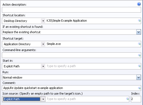Screen dimensions: 143x105
Task: Expand the Icon source Explicit Path dropdown arrow
Action: coord(43,99)
